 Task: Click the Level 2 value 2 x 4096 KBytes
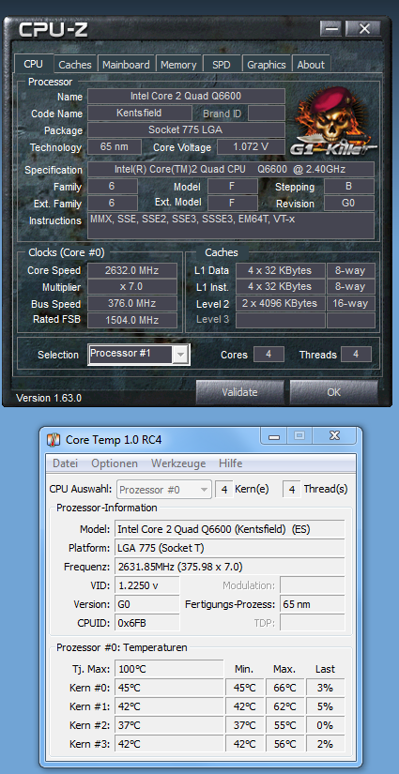pyautogui.click(x=280, y=304)
